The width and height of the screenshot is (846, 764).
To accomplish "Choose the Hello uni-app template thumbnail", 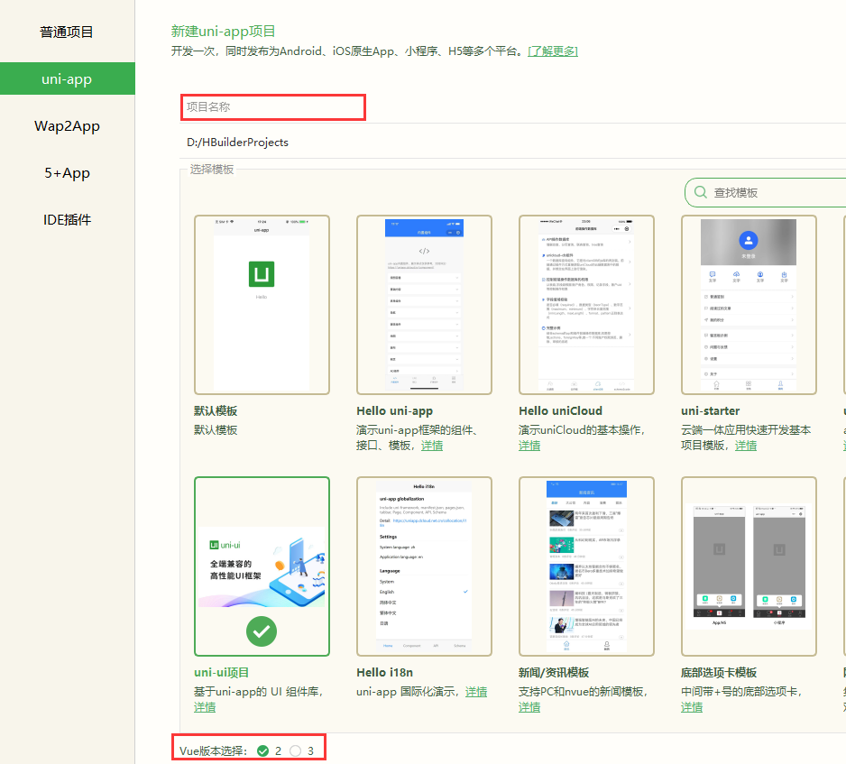I will point(424,305).
